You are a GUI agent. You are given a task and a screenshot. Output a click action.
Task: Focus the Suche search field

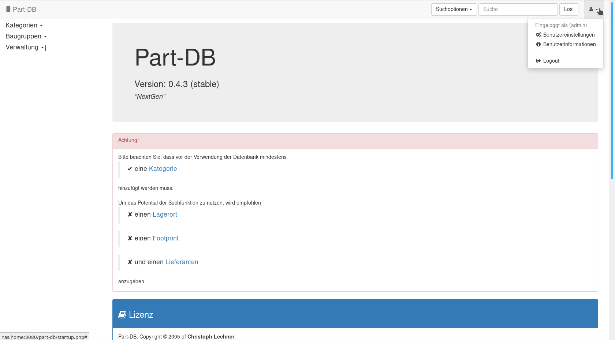click(x=518, y=9)
